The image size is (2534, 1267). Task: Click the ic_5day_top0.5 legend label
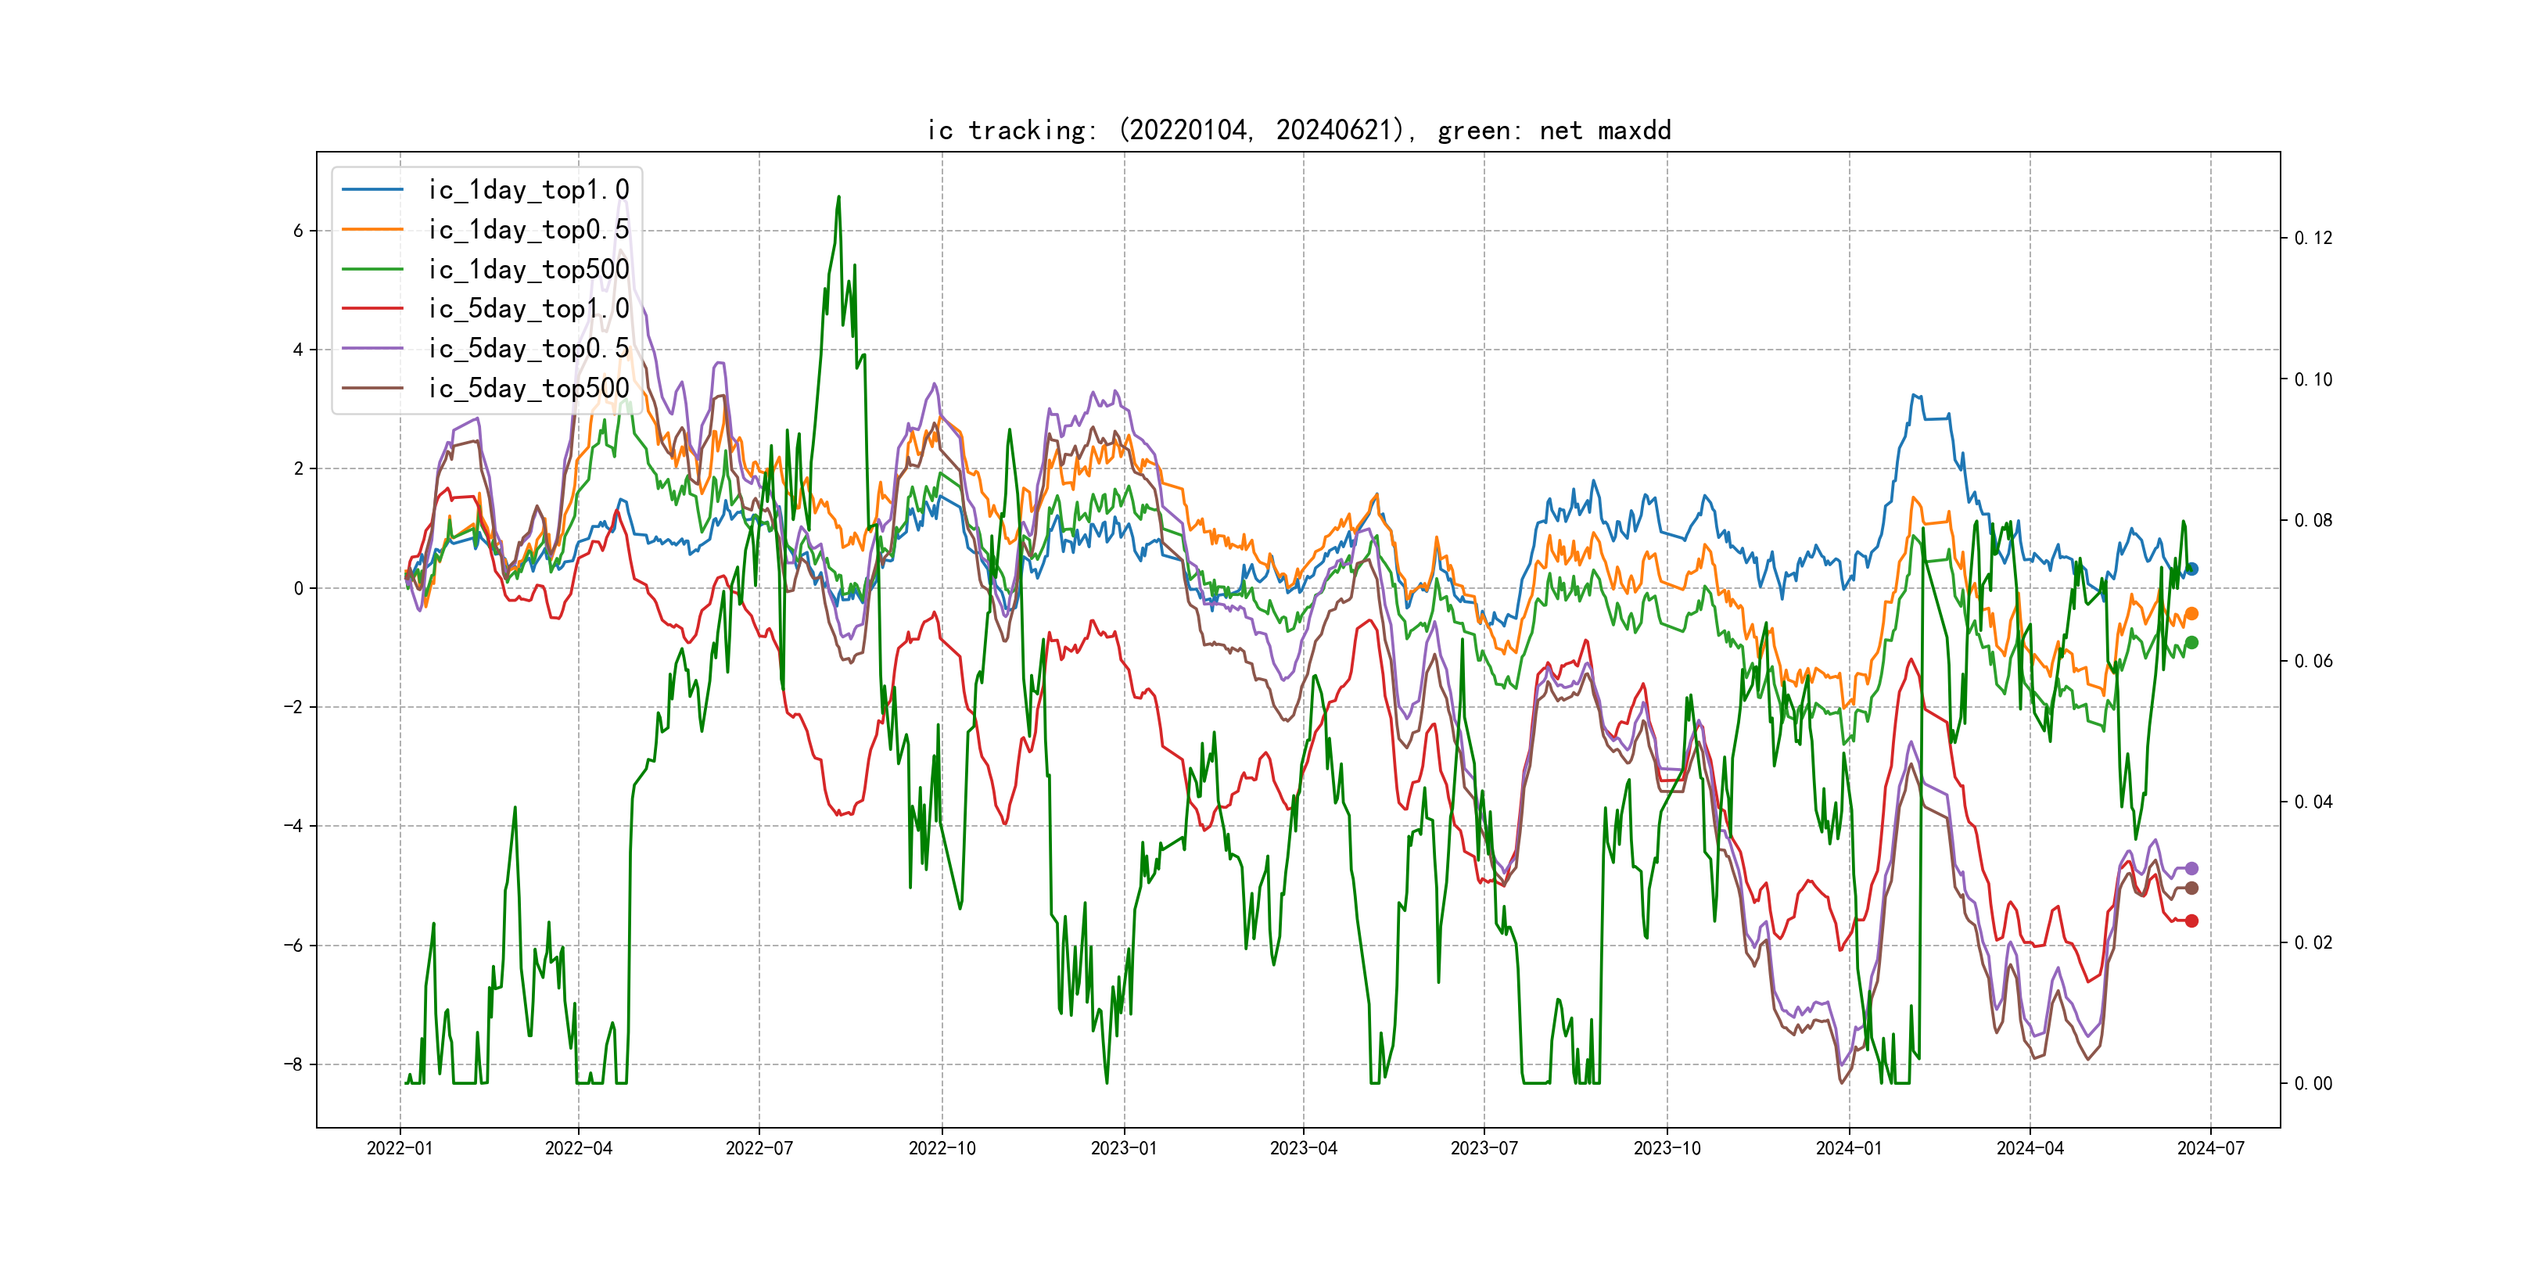point(528,348)
